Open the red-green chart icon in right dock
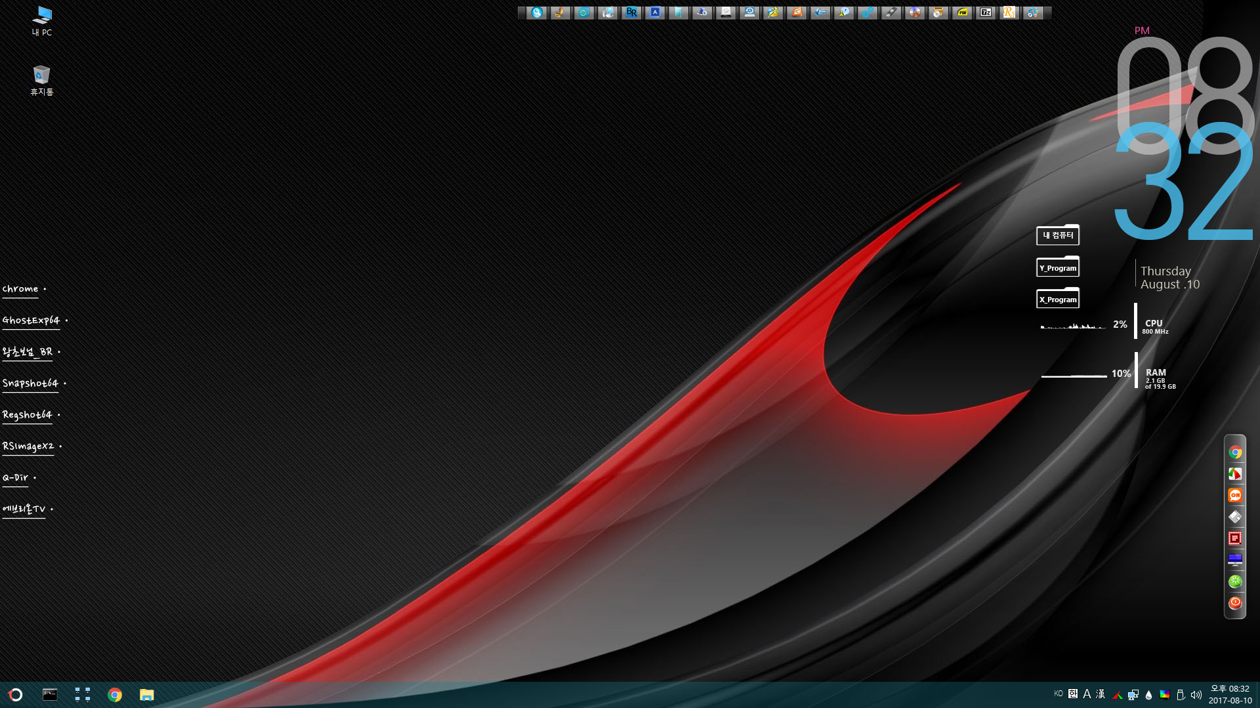The height and width of the screenshot is (708, 1260). pos(1235,474)
